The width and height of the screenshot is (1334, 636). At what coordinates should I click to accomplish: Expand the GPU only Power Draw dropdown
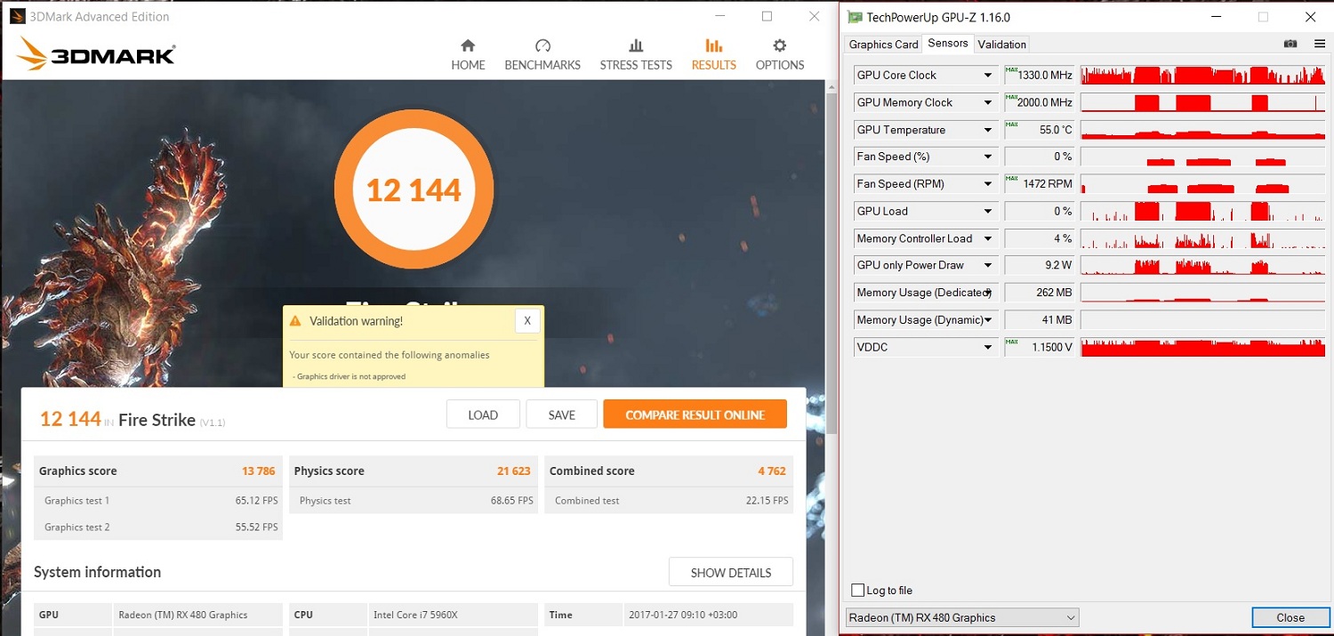(x=988, y=265)
